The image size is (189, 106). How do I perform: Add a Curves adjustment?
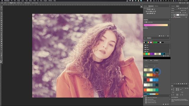coord(151,9)
